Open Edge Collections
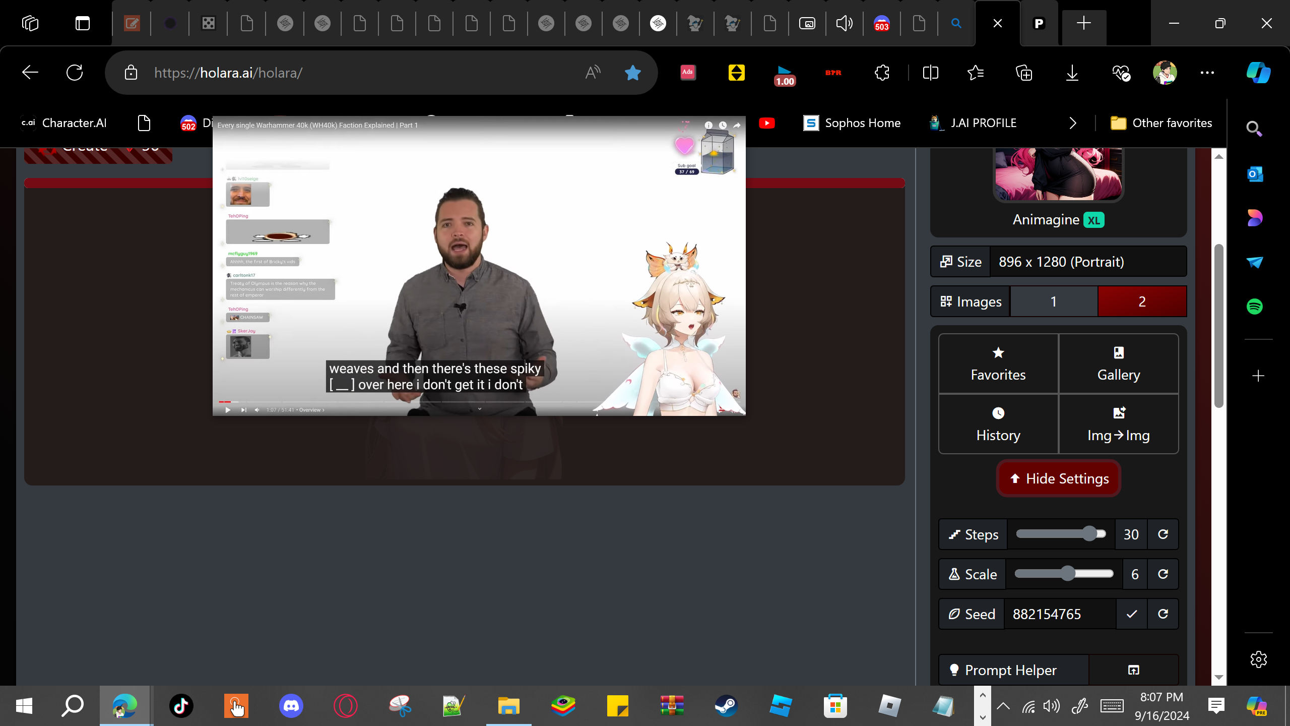The height and width of the screenshot is (726, 1290). (x=1024, y=73)
